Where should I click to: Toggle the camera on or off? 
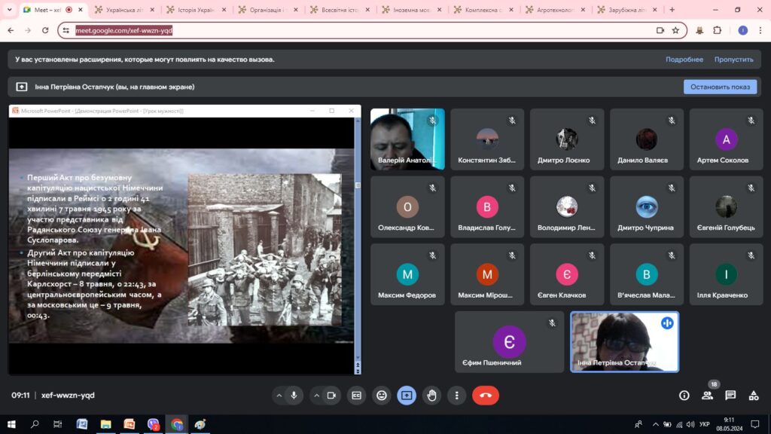click(x=331, y=395)
